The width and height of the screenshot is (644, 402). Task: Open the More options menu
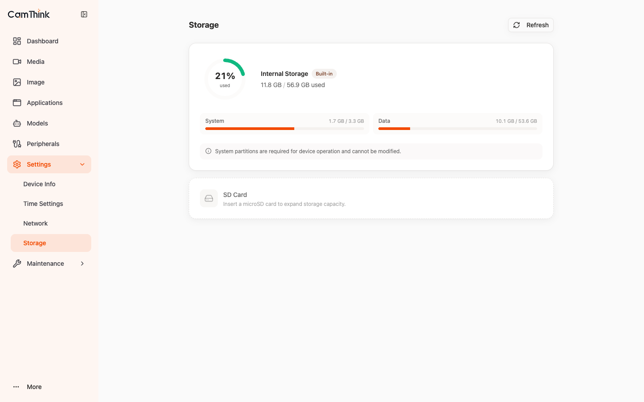pyautogui.click(x=28, y=387)
